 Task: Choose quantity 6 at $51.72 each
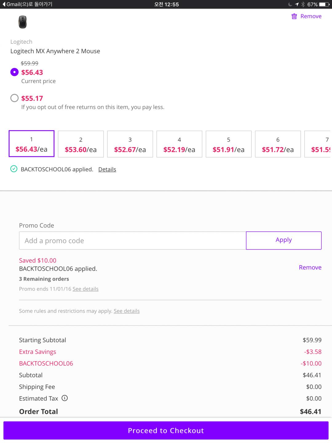pos(278,144)
